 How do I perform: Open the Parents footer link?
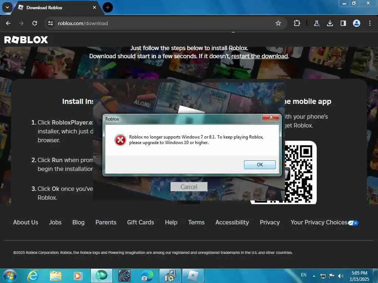pos(106,222)
